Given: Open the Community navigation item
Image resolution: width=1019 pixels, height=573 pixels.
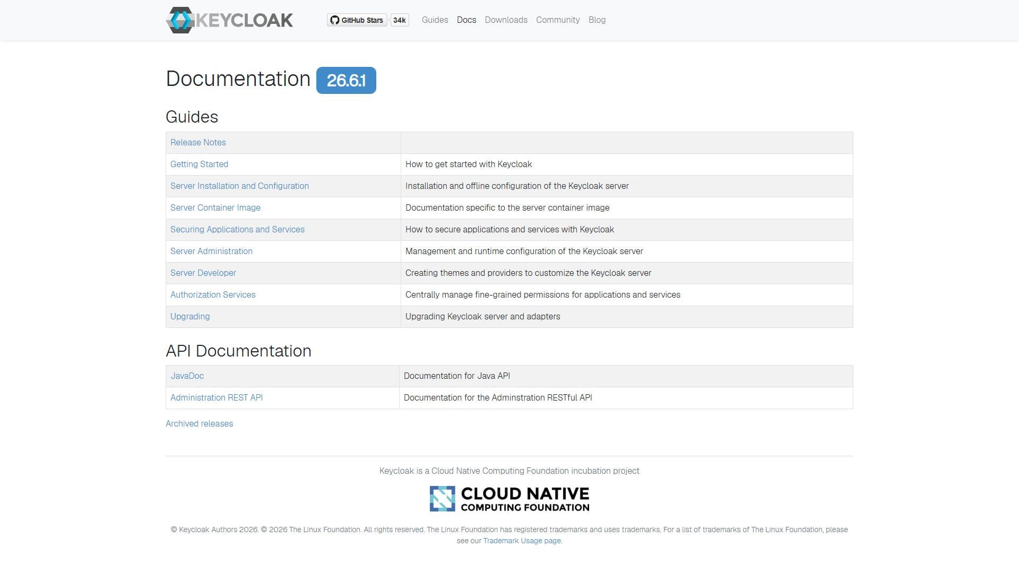Looking at the screenshot, I should point(558,20).
